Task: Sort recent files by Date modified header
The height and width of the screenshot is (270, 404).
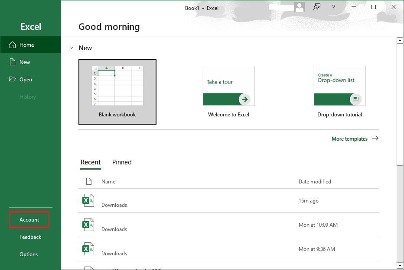Action: click(315, 182)
